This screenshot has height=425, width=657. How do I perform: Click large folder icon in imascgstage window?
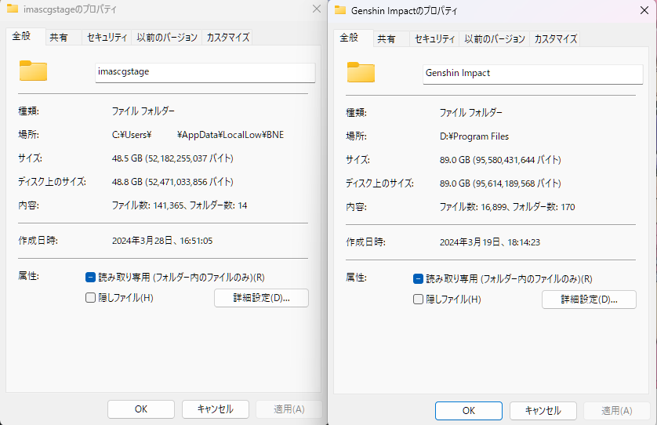[33, 71]
